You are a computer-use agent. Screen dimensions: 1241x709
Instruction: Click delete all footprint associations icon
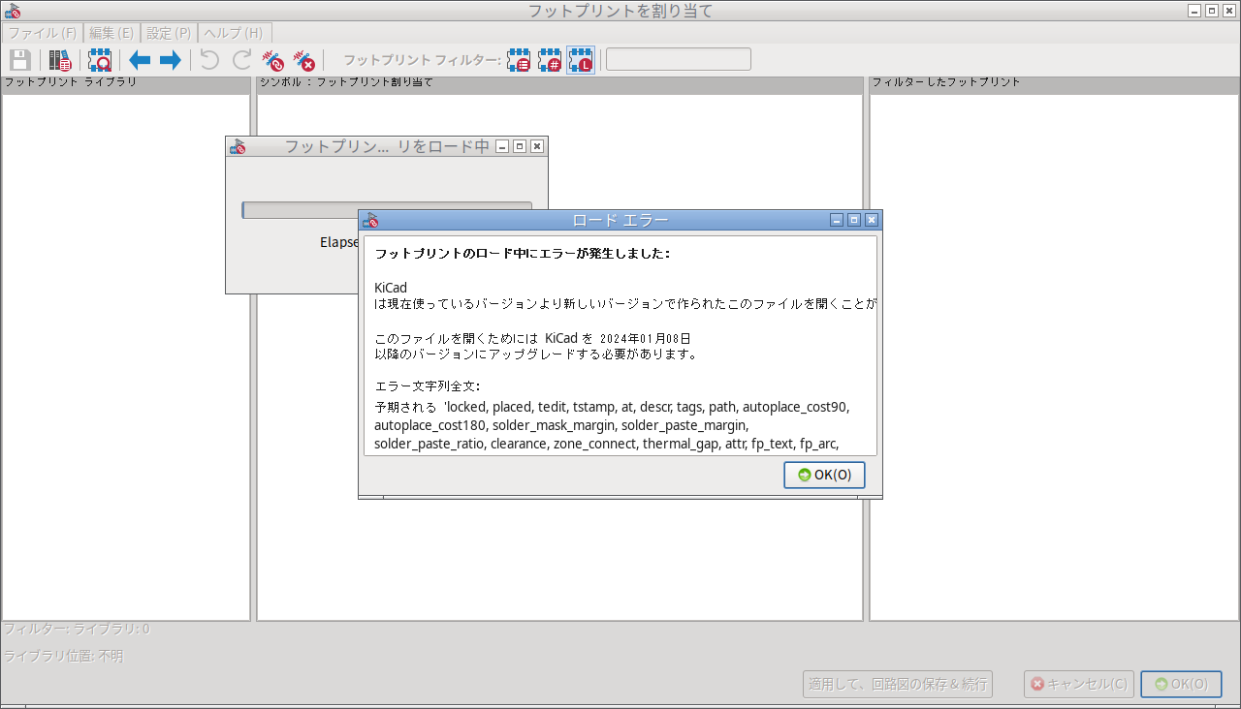pyautogui.click(x=304, y=60)
